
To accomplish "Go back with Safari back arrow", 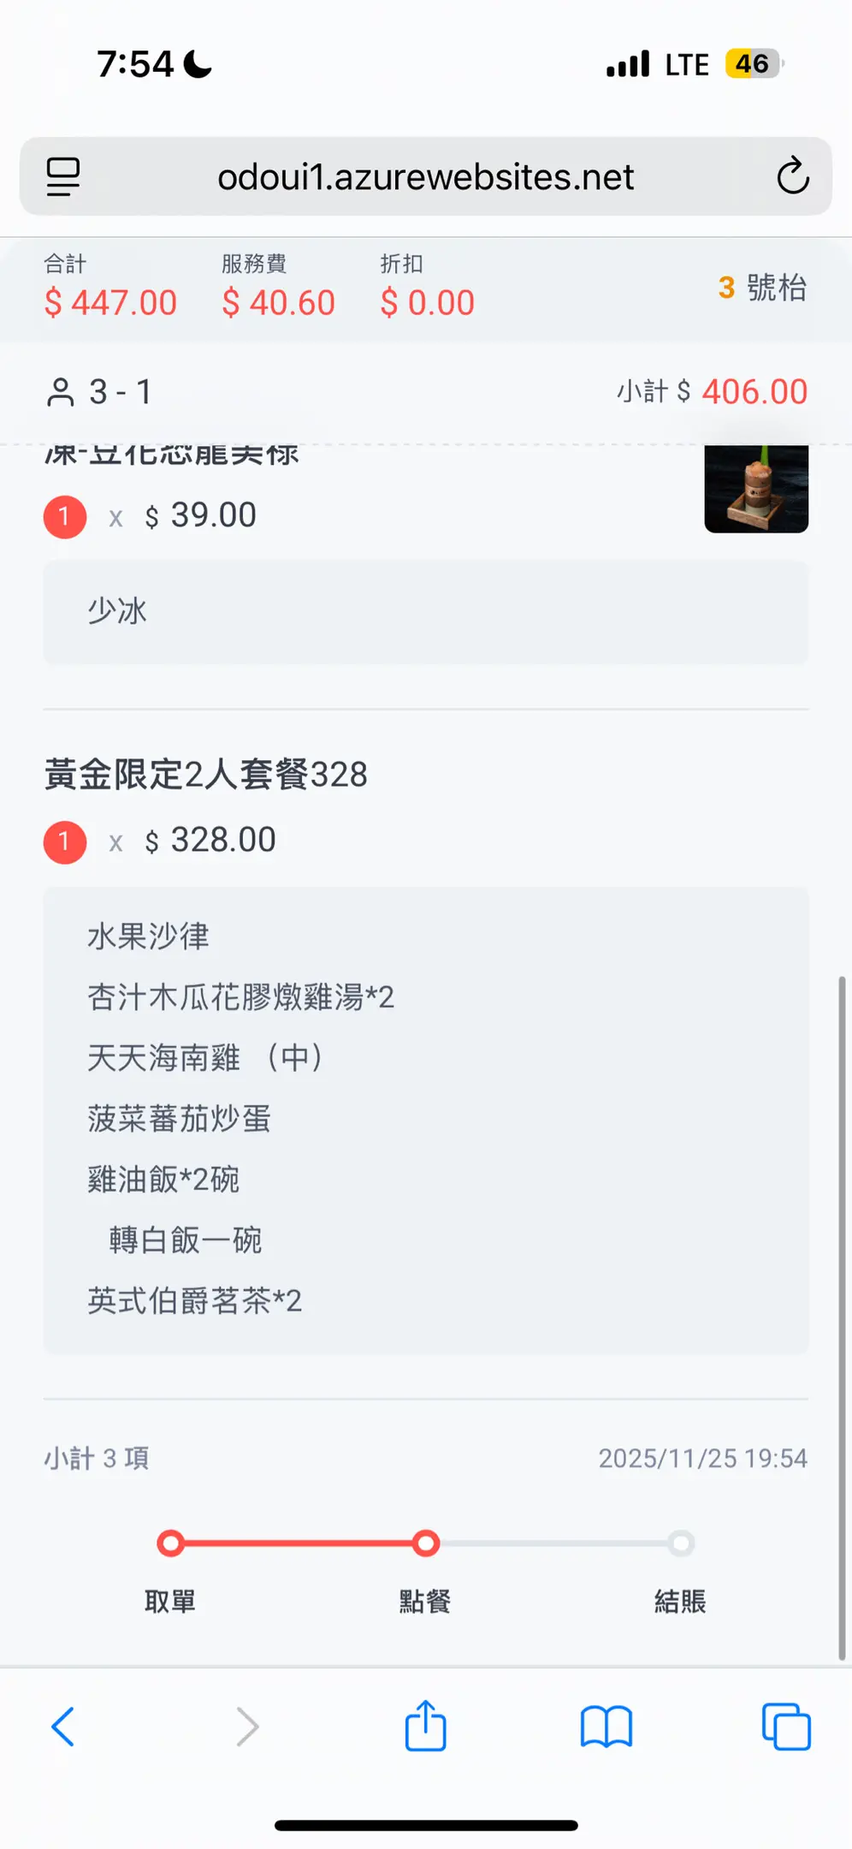I will [x=63, y=1727].
